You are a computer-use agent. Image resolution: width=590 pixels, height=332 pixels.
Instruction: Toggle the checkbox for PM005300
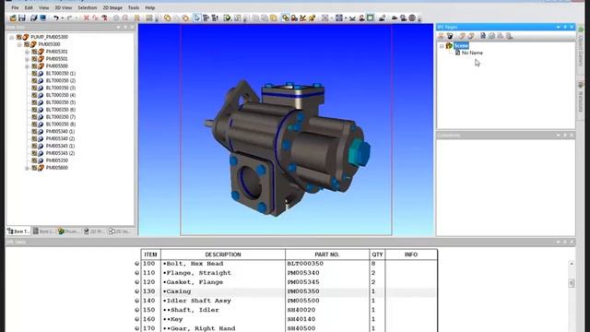27,44
